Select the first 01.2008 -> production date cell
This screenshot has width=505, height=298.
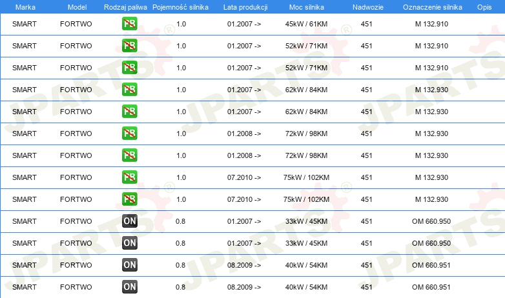[244, 134]
